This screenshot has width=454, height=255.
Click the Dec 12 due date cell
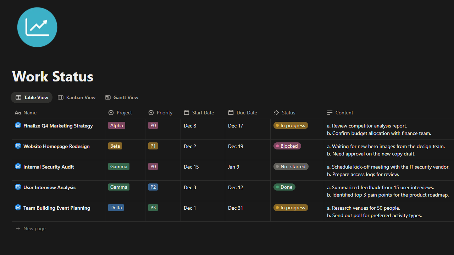tap(248, 191)
